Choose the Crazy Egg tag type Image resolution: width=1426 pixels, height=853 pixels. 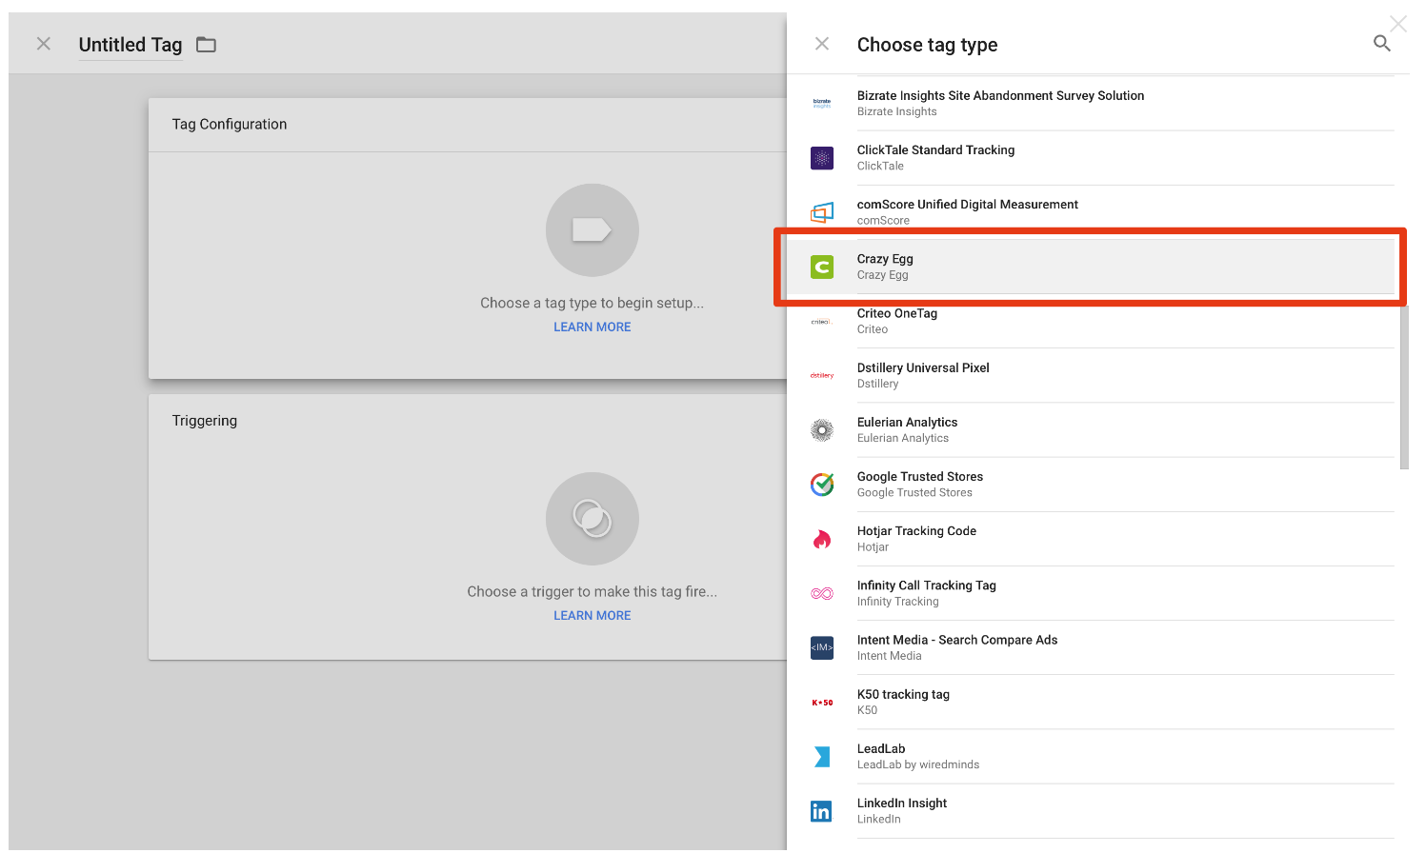click(x=1091, y=267)
